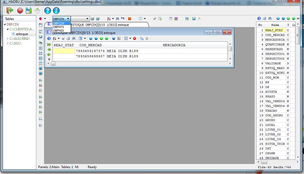Click the printer icon in estoque window toolbar
Viewport: 304px width, 174px height.
[x=68, y=39]
